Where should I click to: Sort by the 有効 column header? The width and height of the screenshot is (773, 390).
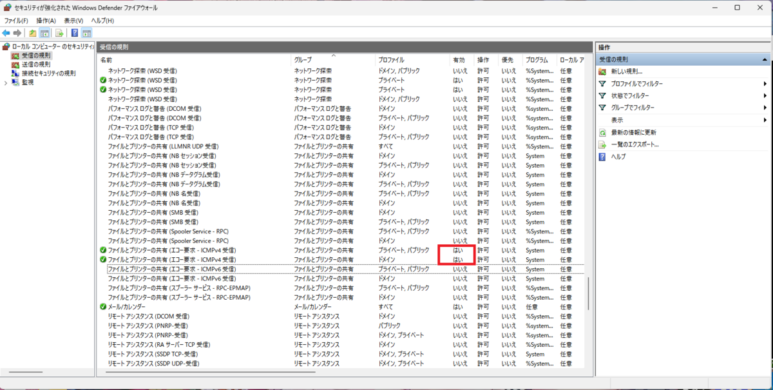[x=462, y=59]
